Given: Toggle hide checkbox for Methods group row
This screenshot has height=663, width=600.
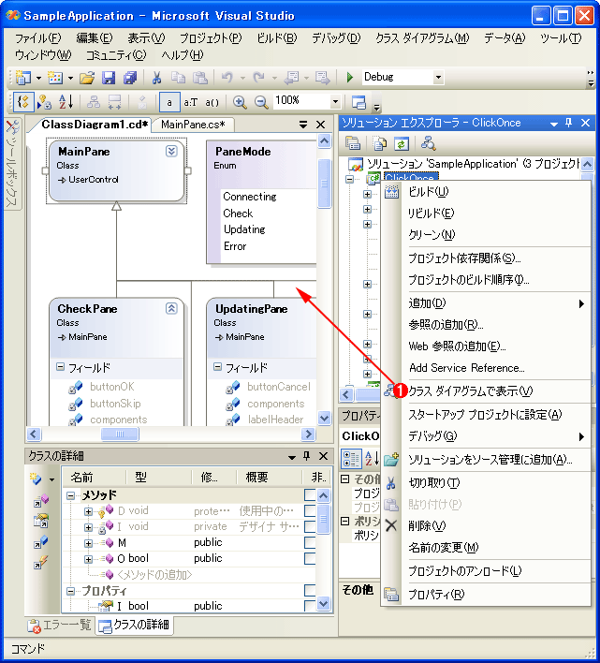Looking at the screenshot, I should pos(310,494).
